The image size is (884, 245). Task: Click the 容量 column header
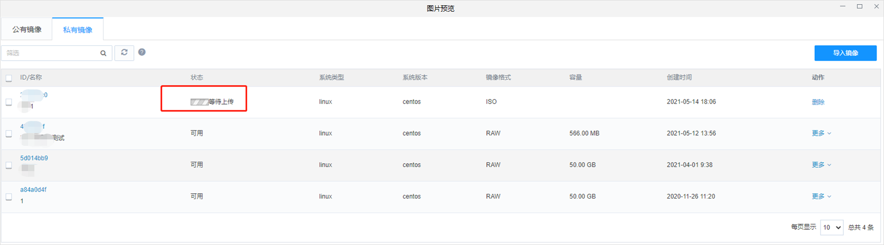pos(576,78)
